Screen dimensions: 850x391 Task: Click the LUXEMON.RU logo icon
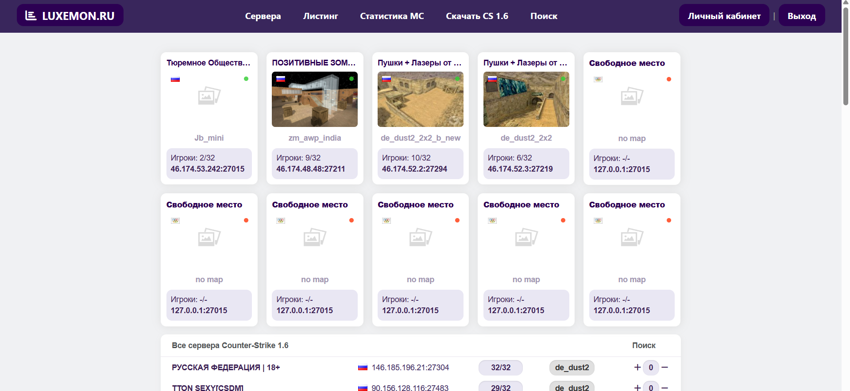click(31, 16)
